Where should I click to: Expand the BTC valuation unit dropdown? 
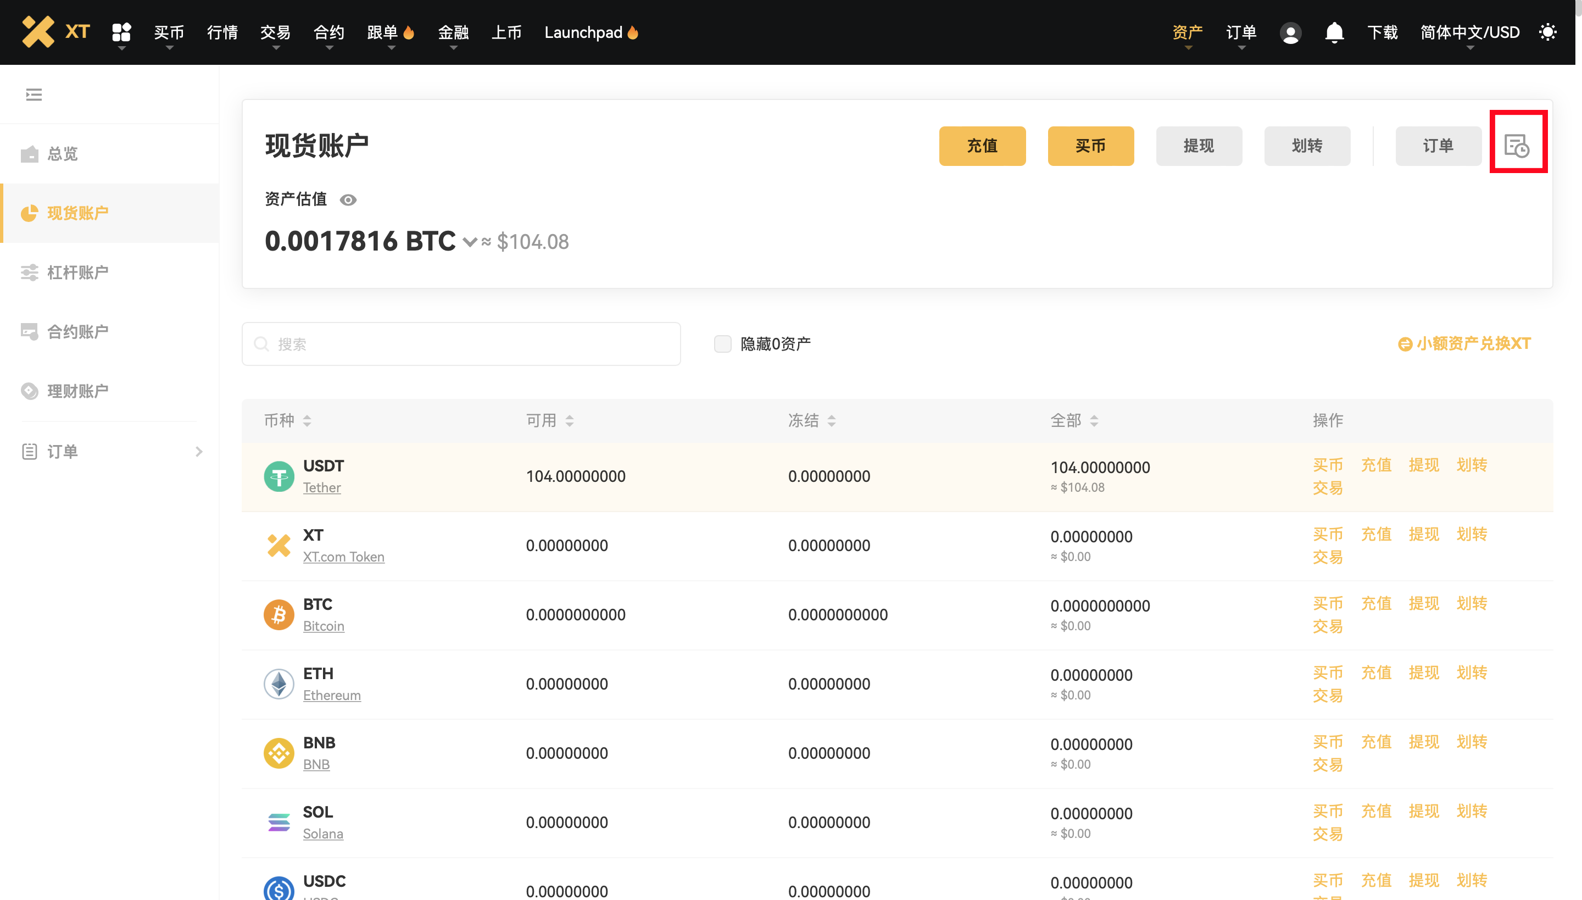[x=470, y=242]
